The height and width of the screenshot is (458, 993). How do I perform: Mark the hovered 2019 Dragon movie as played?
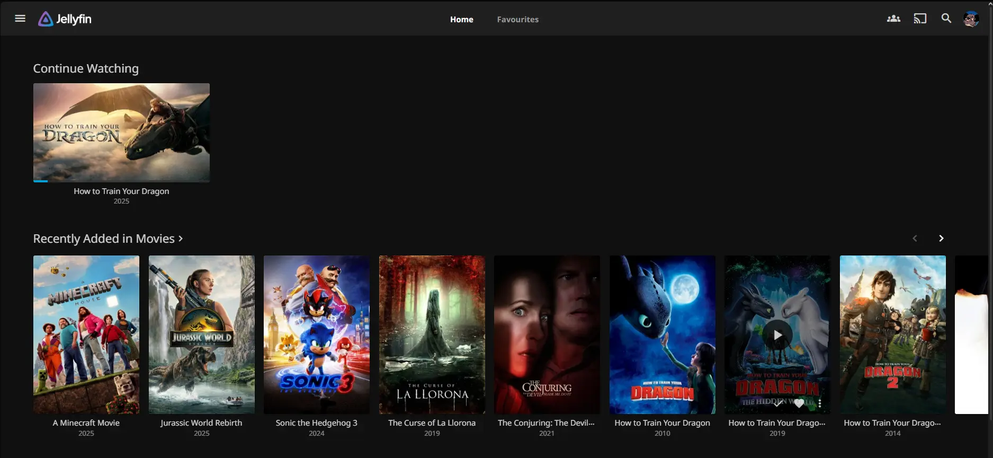point(778,403)
